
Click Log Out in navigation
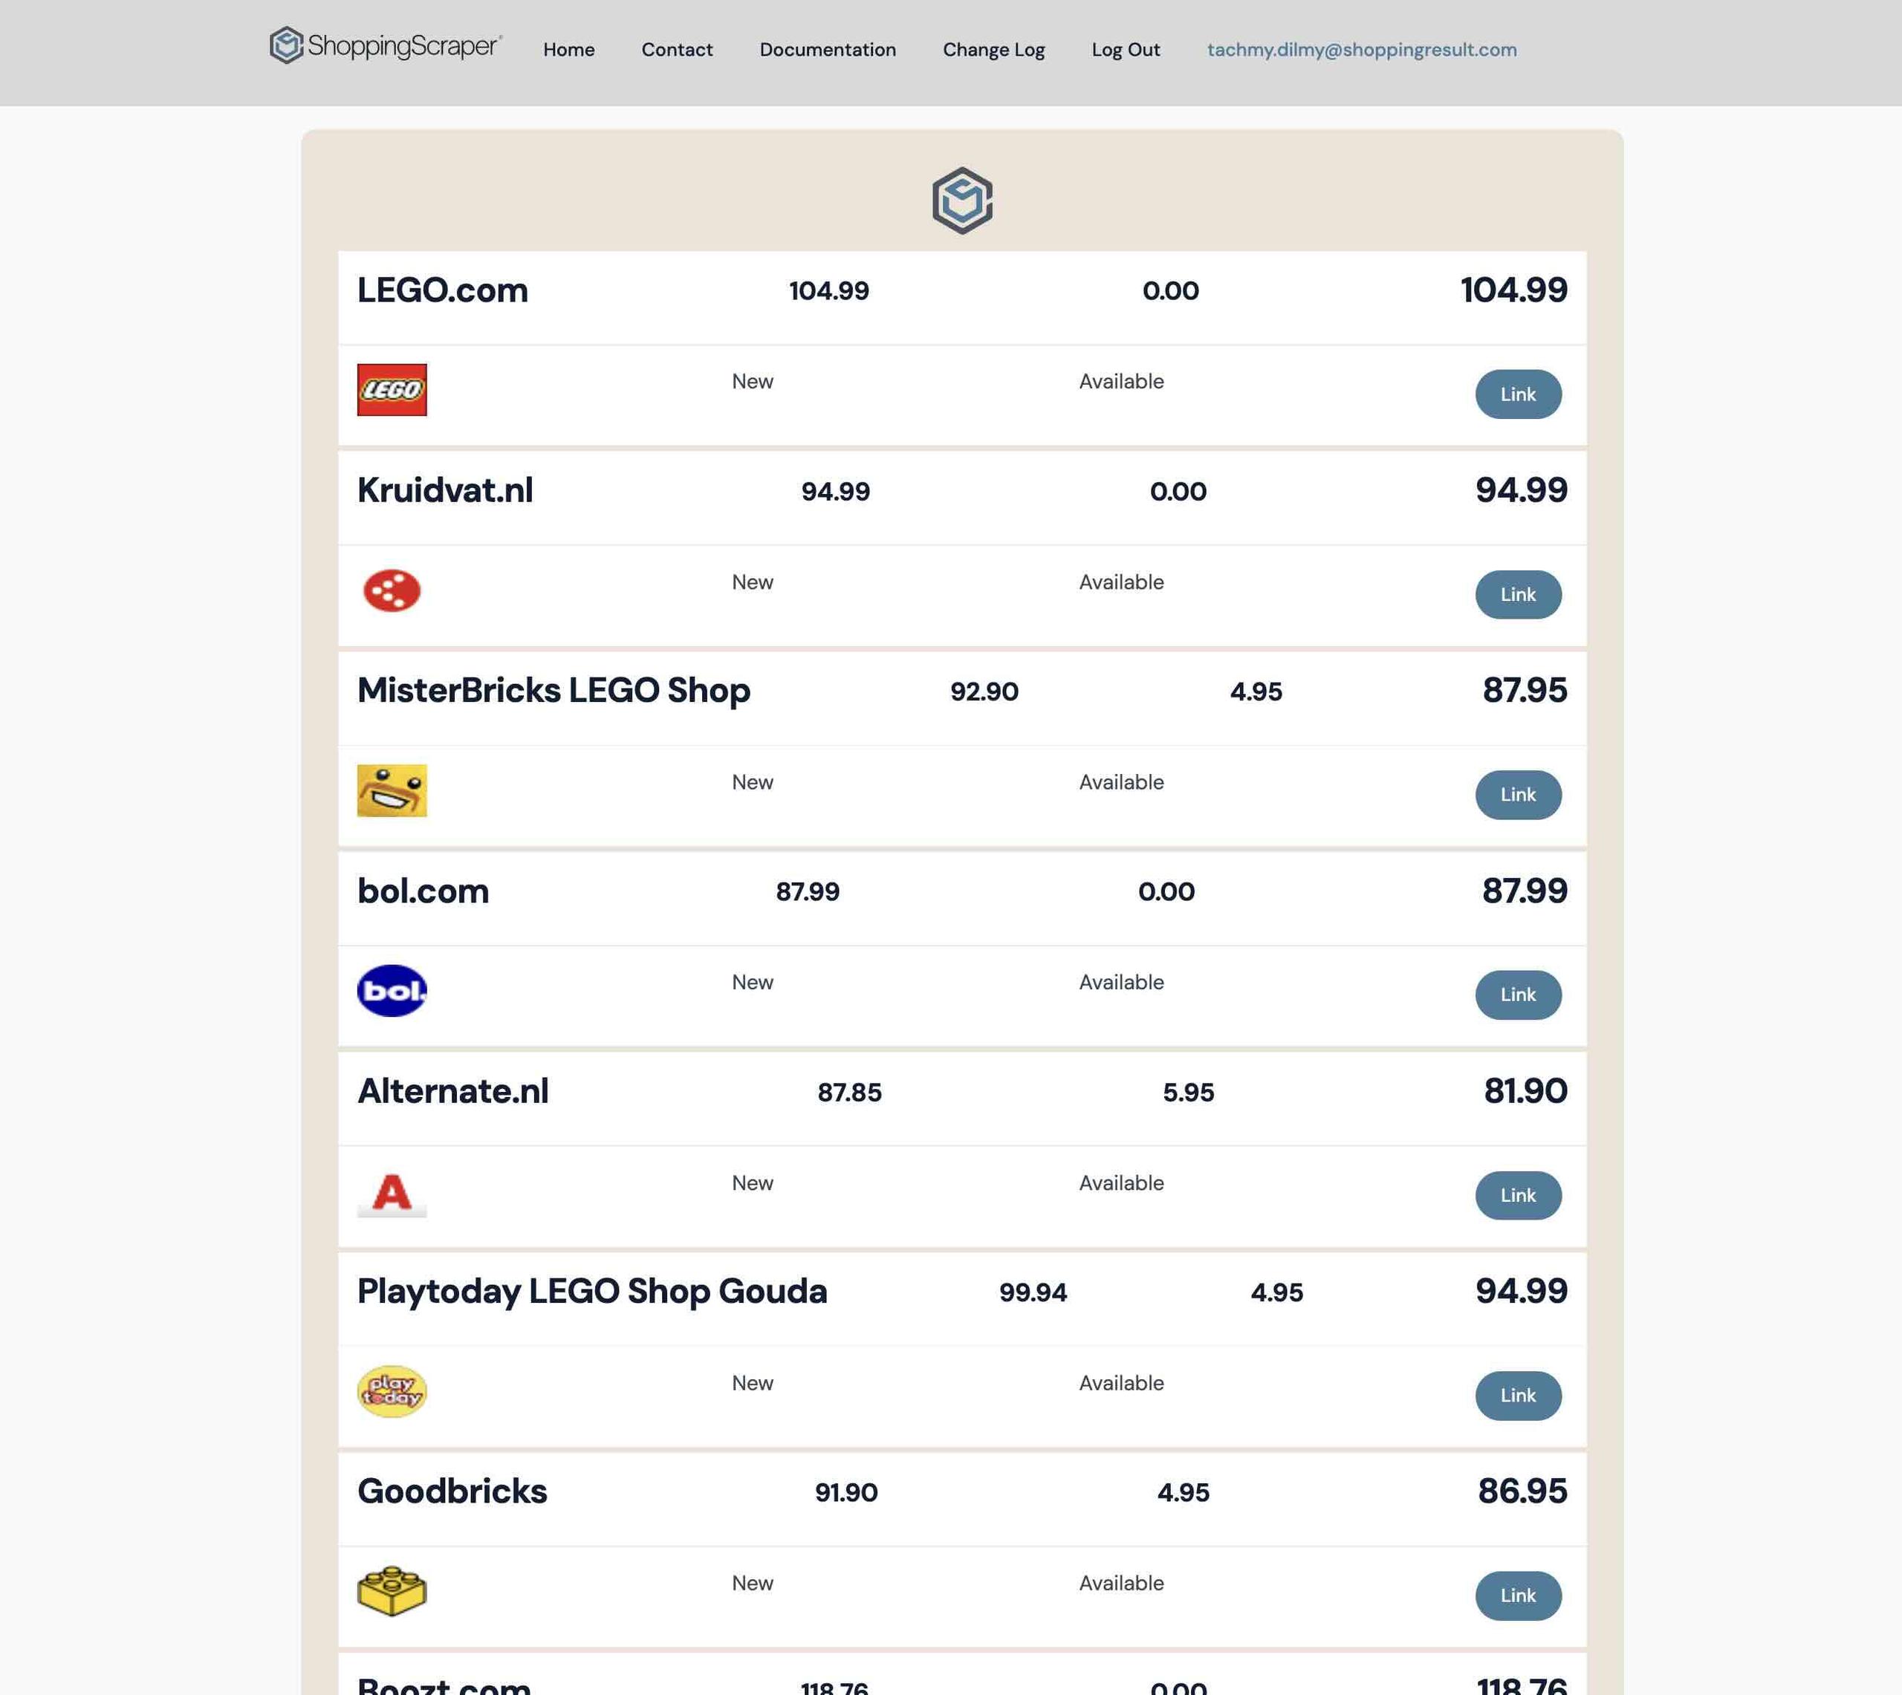tap(1126, 49)
